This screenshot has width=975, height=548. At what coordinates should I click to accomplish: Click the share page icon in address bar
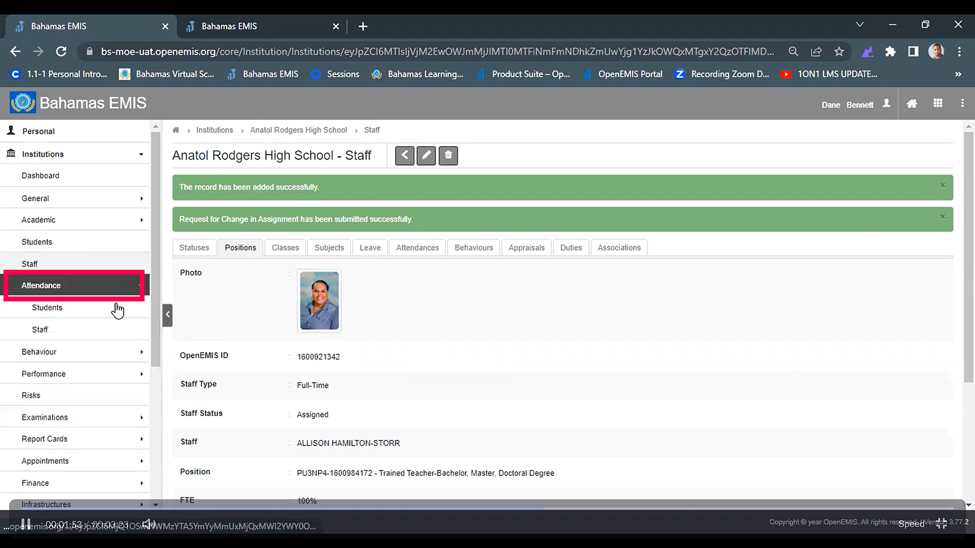click(x=816, y=51)
